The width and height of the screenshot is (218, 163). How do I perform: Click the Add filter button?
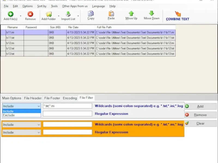click(201, 106)
